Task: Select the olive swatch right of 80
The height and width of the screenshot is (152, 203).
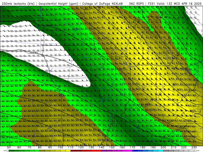Action: coord(42,150)
